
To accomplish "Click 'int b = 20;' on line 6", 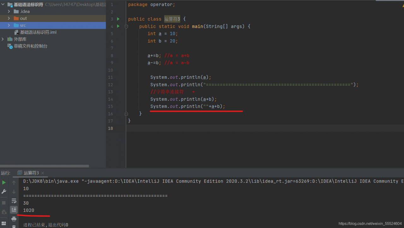I will (x=163, y=41).
